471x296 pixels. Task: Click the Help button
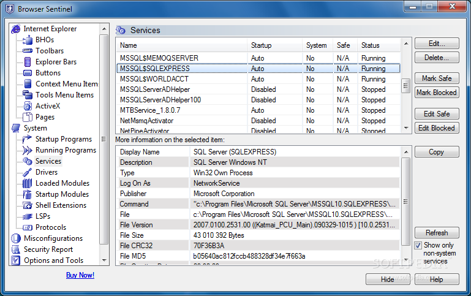437,279
